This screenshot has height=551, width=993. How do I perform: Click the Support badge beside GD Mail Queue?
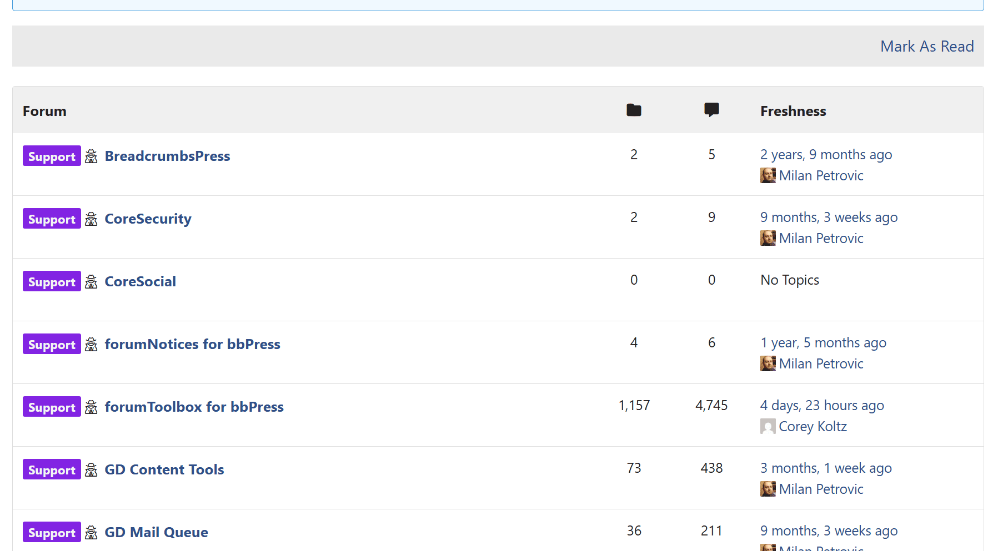[x=52, y=532]
